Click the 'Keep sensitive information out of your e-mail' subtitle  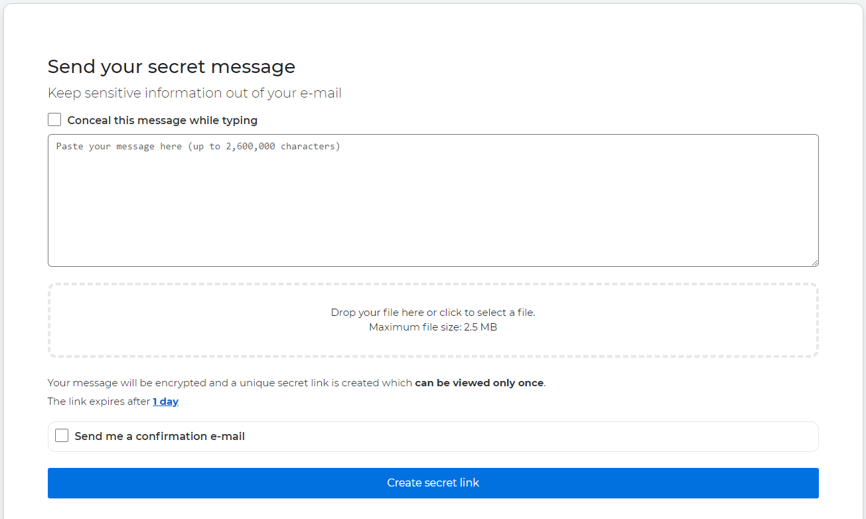[194, 94]
